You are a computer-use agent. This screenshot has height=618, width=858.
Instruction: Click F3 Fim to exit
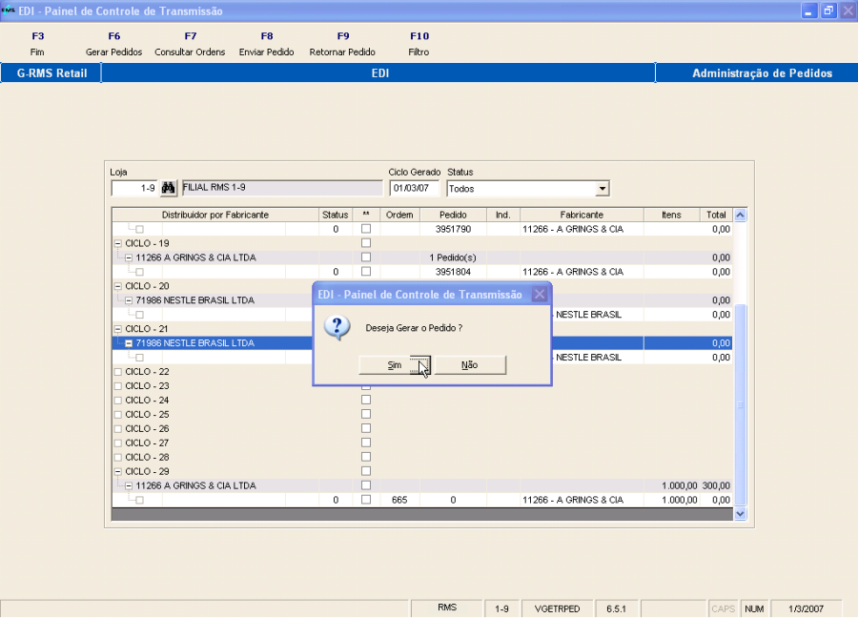(37, 44)
